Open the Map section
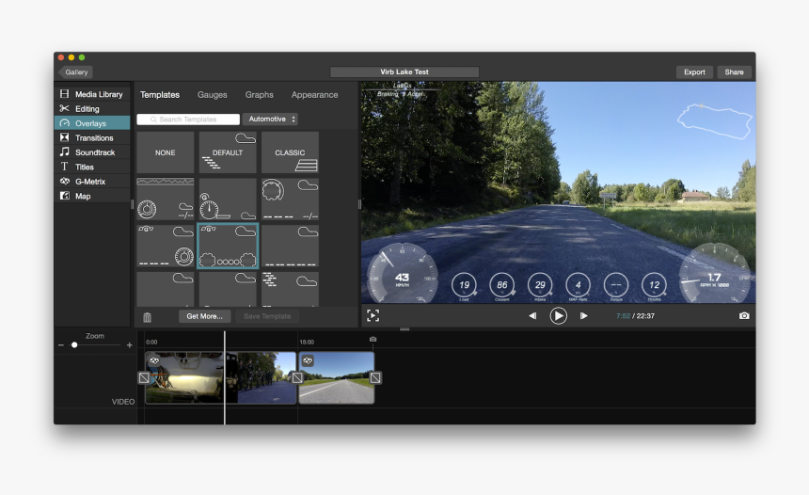The image size is (809, 495). coord(92,196)
